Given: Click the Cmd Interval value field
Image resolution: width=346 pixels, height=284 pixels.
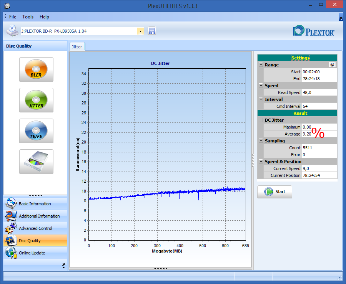Looking at the screenshot, I should pos(319,106).
